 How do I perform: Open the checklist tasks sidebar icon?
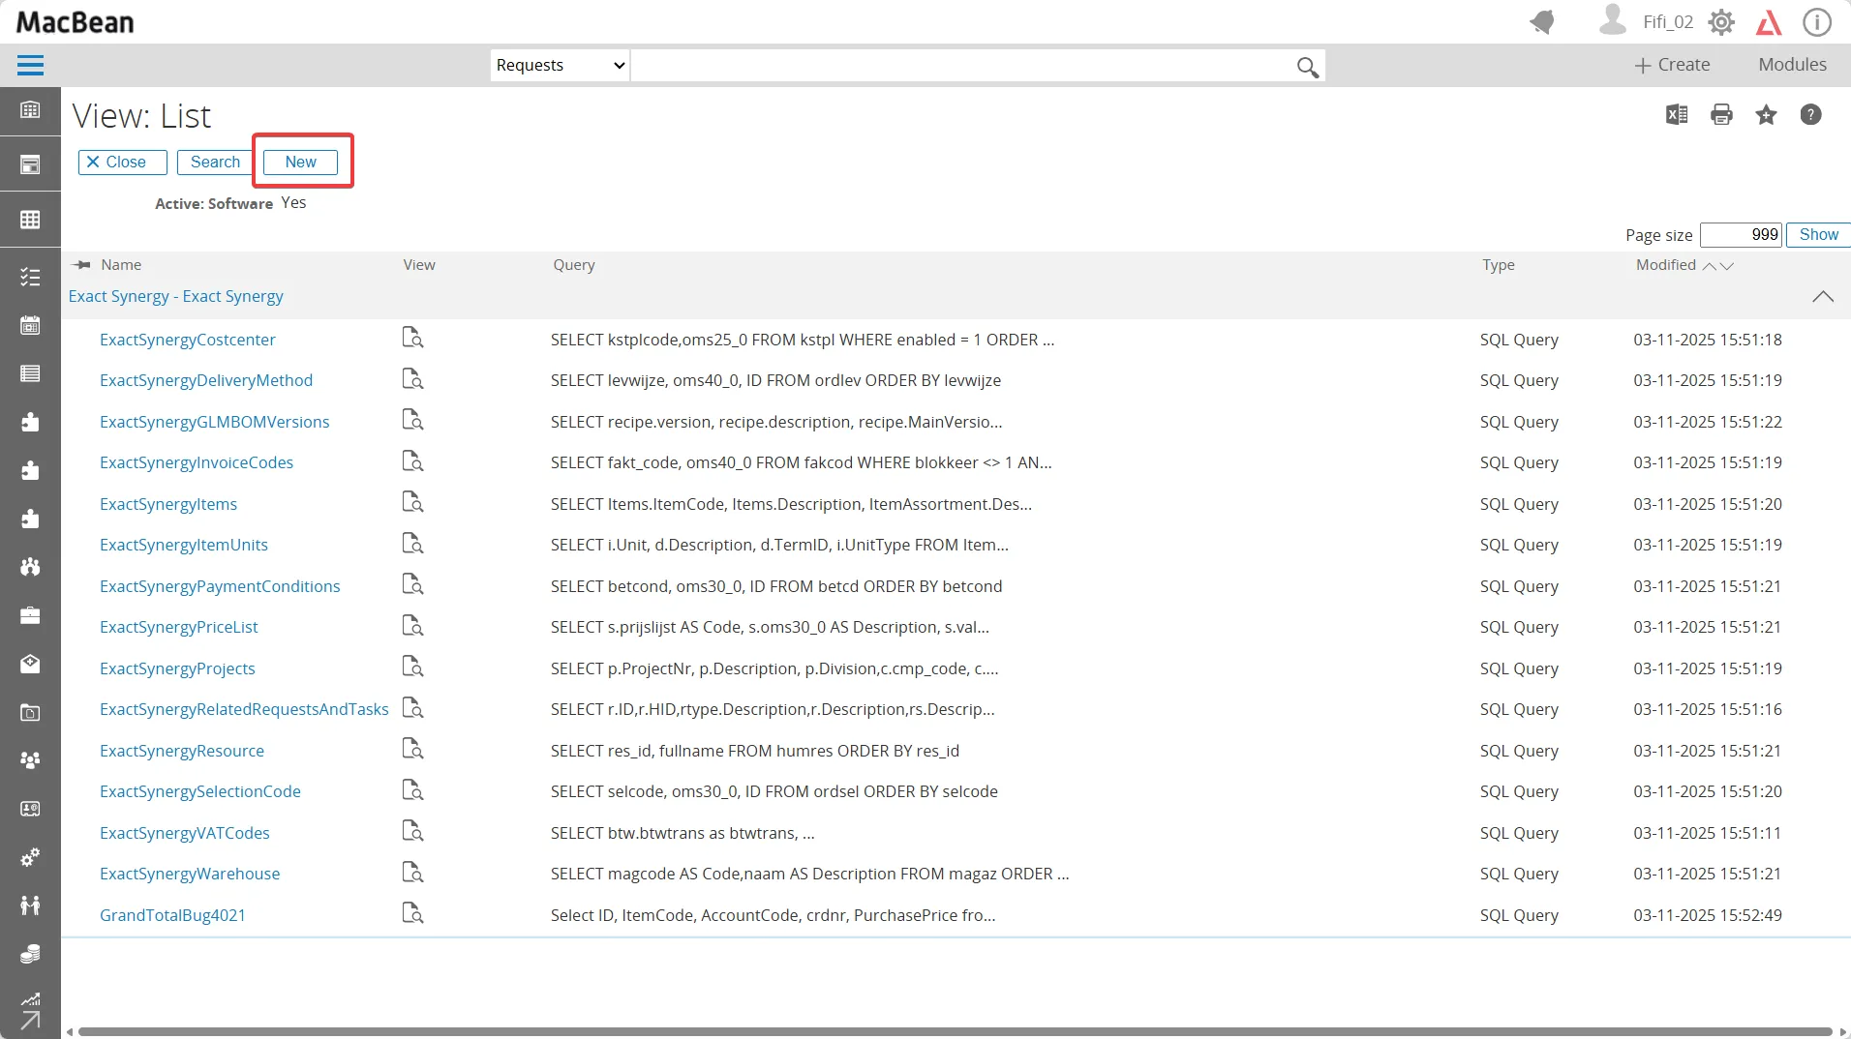(30, 278)
